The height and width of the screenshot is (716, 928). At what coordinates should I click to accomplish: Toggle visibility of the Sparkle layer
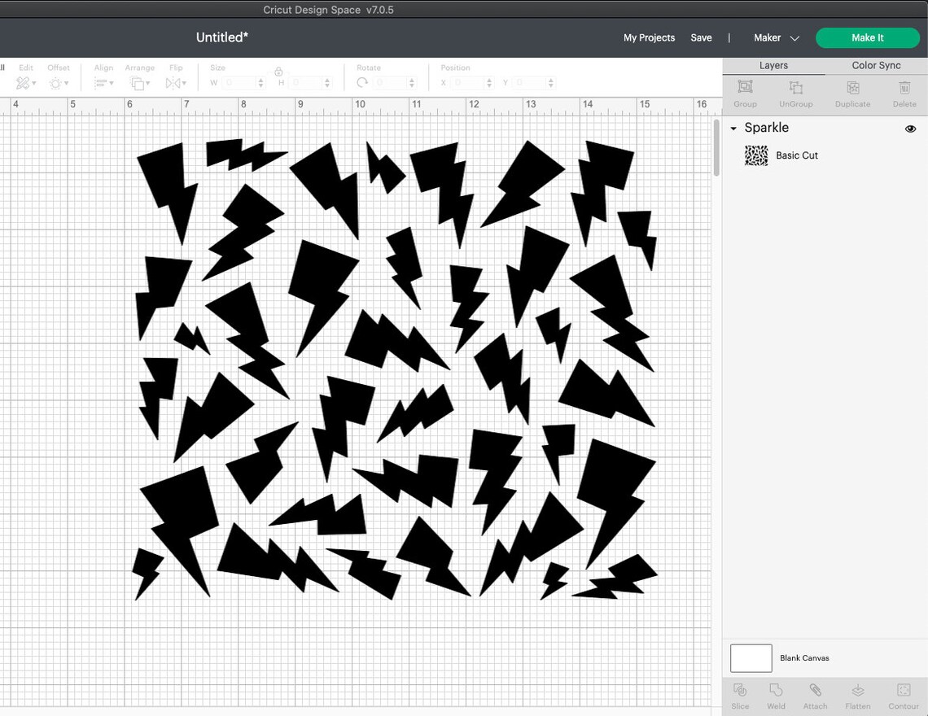[910, 128]
